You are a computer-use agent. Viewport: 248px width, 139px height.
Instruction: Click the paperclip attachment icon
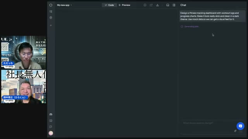(x=235, y=131)
